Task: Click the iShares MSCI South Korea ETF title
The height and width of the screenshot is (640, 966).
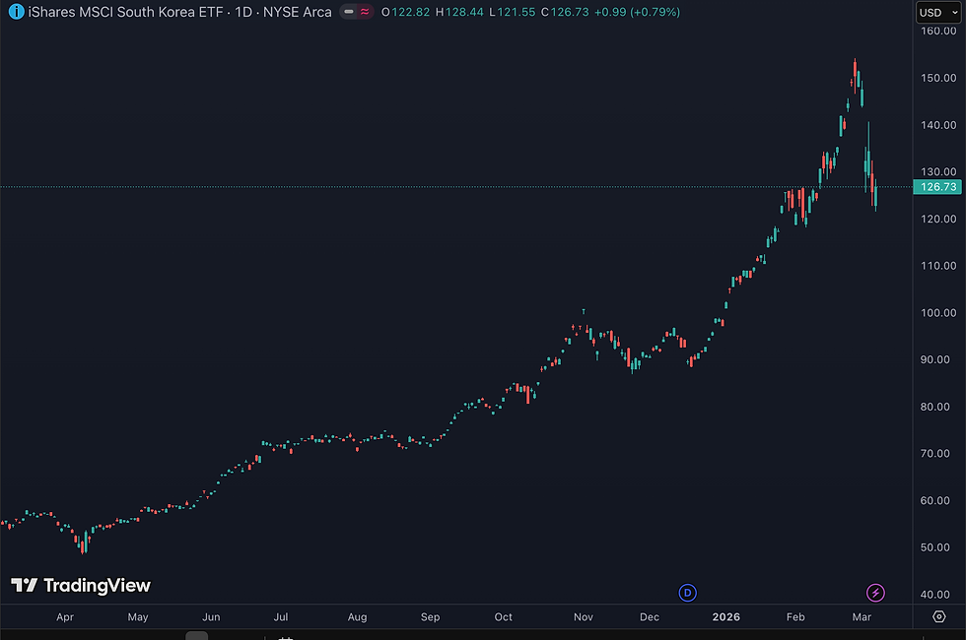Action: (x=126, y=12)
